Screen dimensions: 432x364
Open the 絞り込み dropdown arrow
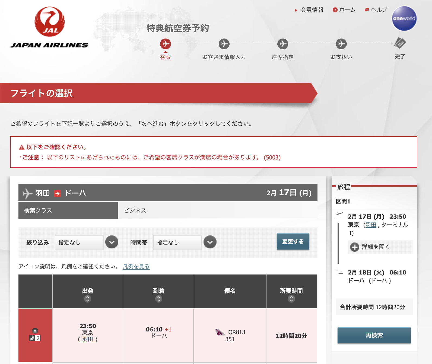[x=112, y=242]
